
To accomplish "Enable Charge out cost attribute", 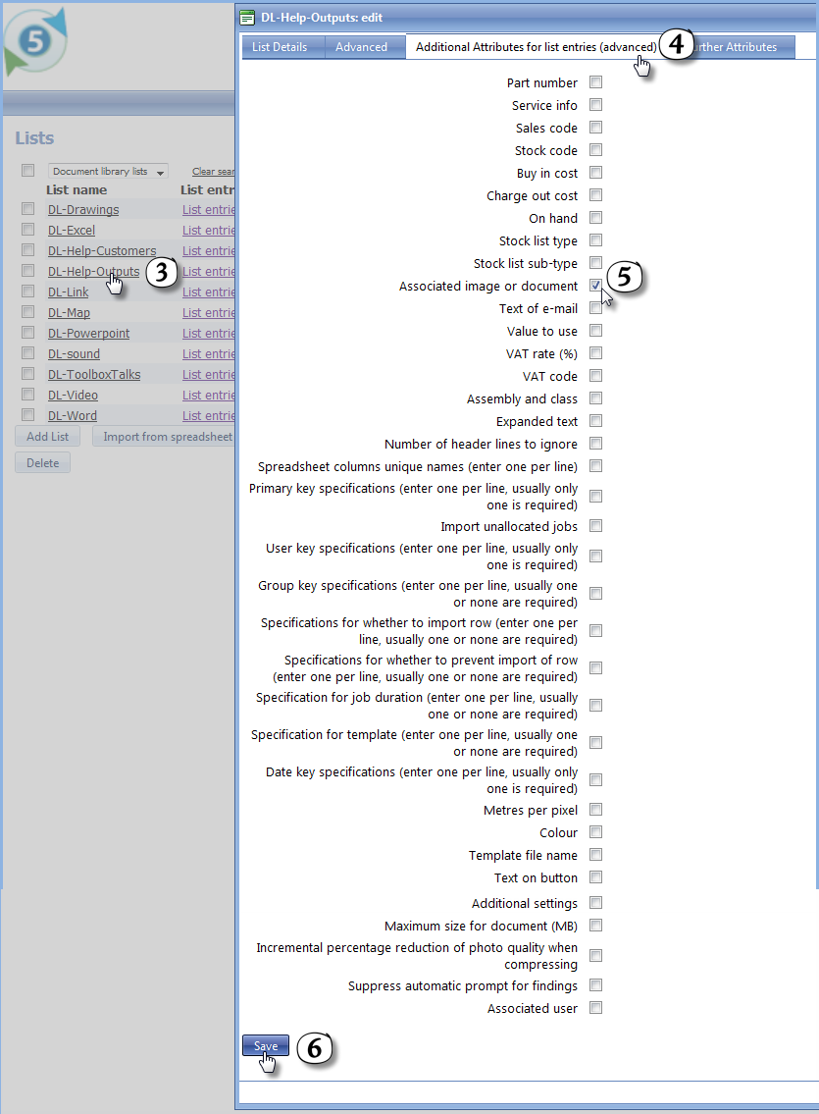I will click(x=596, y=195).
